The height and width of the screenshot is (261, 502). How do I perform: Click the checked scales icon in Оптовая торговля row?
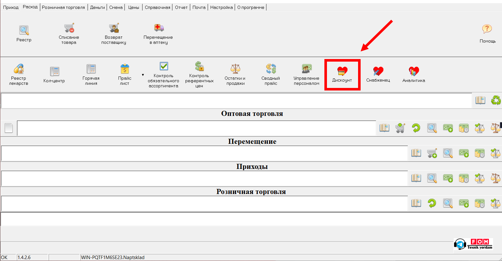click(480, 128)
